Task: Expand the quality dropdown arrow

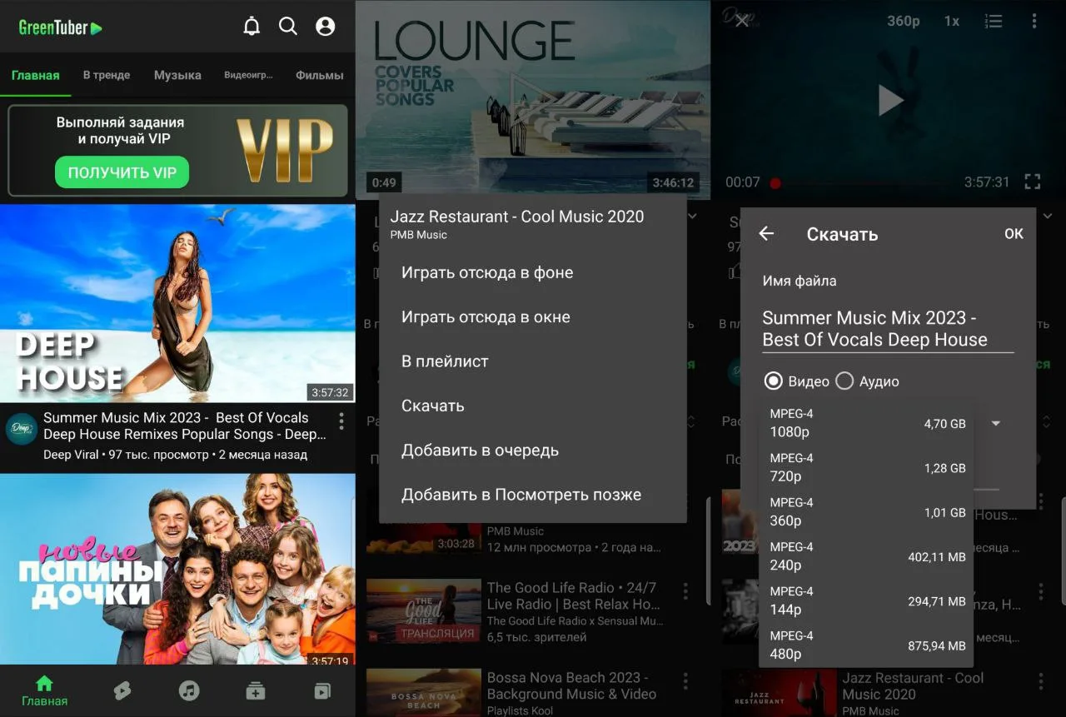Action: coord(996,423)
